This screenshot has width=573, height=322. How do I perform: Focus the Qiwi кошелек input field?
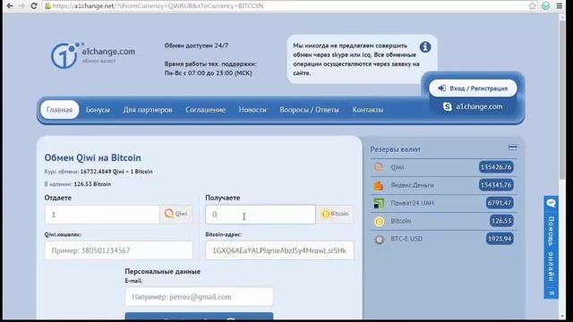pos(118,250)
